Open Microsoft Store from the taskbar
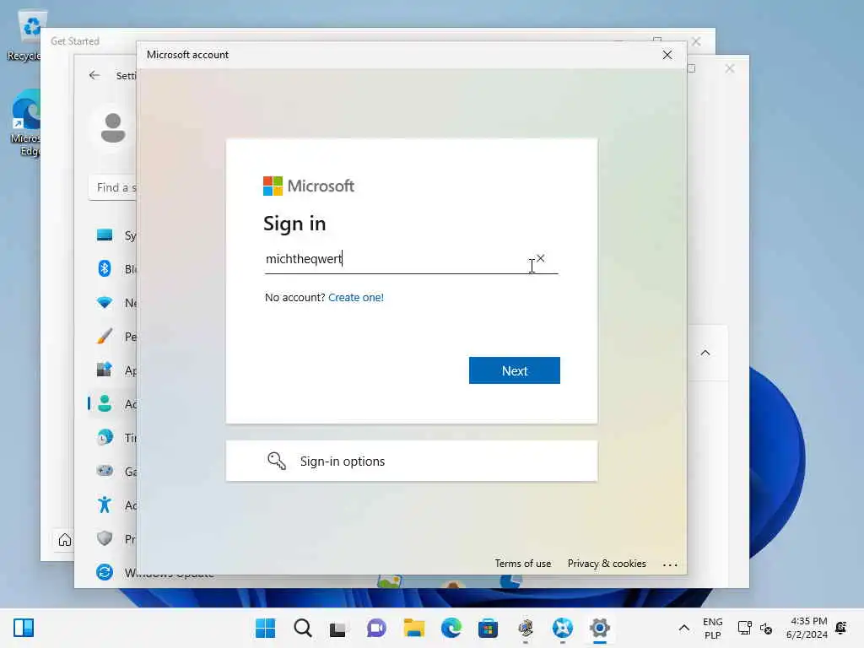The width and height of the screenshot is (864, 648). pos(489,628)
